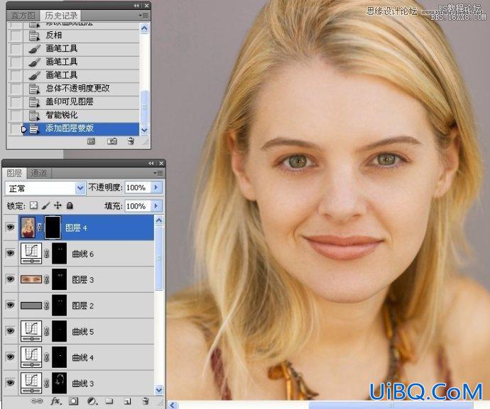The width and height of the screenshot is (490, 409).
Task: Toggle lock image pixels brush icon
Action: coord(45,206)
